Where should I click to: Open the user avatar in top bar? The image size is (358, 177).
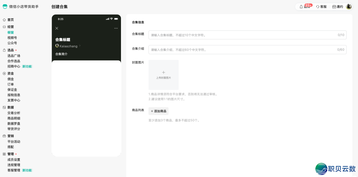click(349, 7)
